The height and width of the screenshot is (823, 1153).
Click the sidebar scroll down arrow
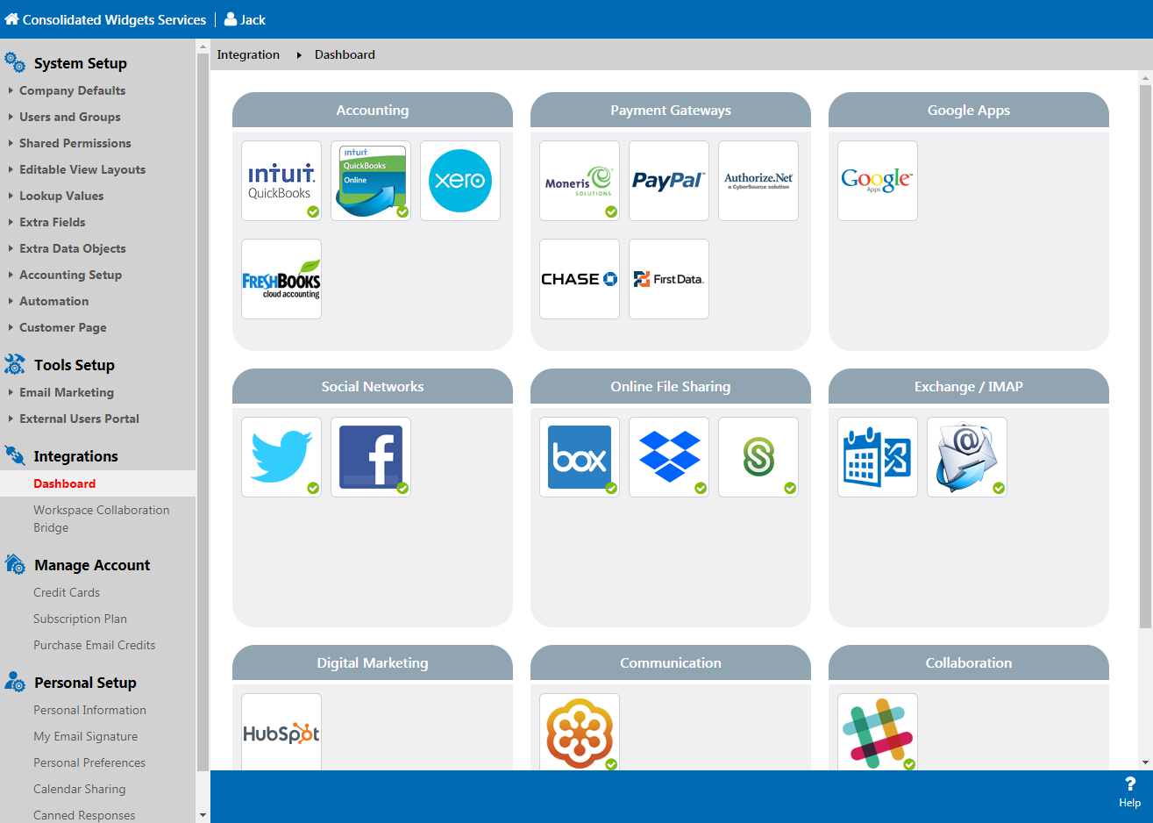tap(203, 815)
